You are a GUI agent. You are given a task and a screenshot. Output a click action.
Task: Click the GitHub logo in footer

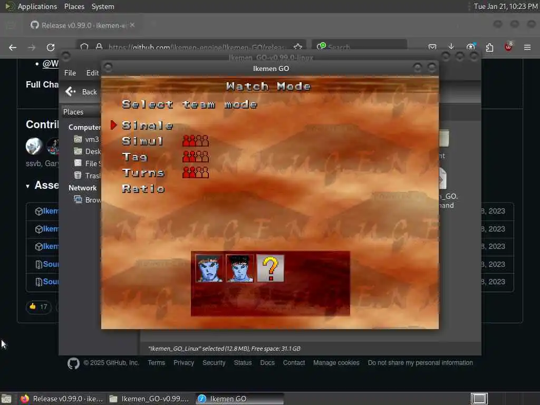73,363
